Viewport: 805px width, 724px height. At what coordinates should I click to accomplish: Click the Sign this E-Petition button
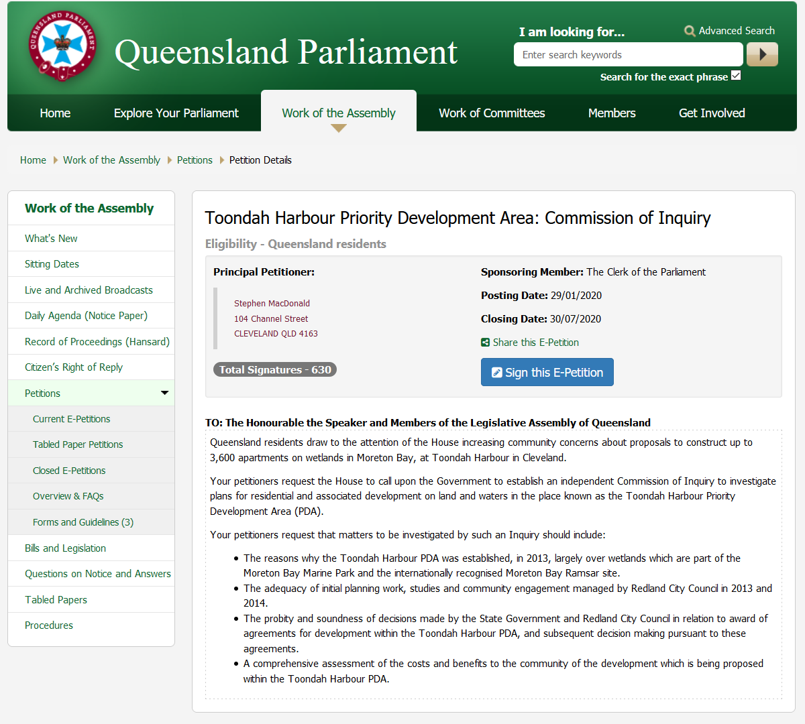[x=547, y=372]
